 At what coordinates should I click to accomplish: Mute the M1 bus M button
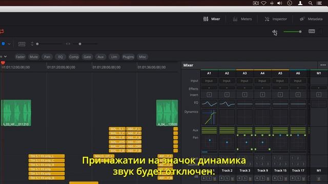point(319,178)
